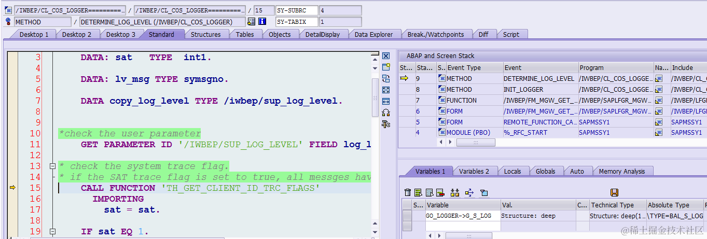Open the Locals tab

(x=512, y=171)
